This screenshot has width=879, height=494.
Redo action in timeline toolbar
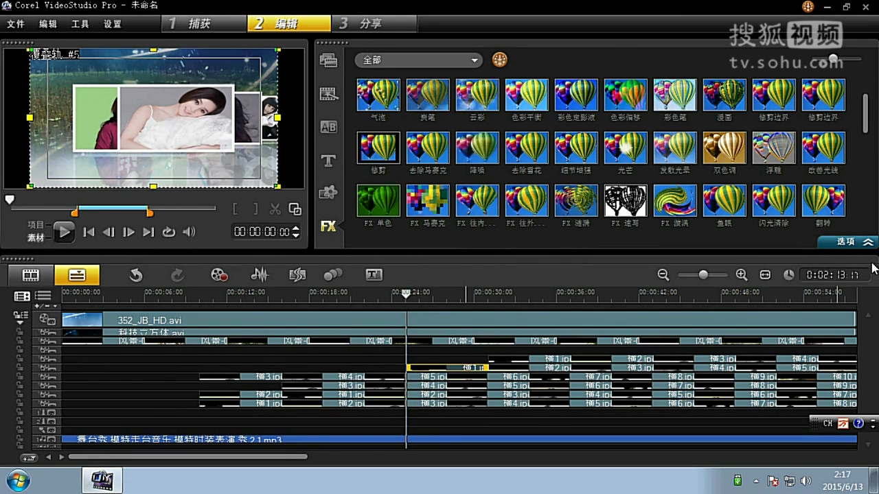(177, 275)
